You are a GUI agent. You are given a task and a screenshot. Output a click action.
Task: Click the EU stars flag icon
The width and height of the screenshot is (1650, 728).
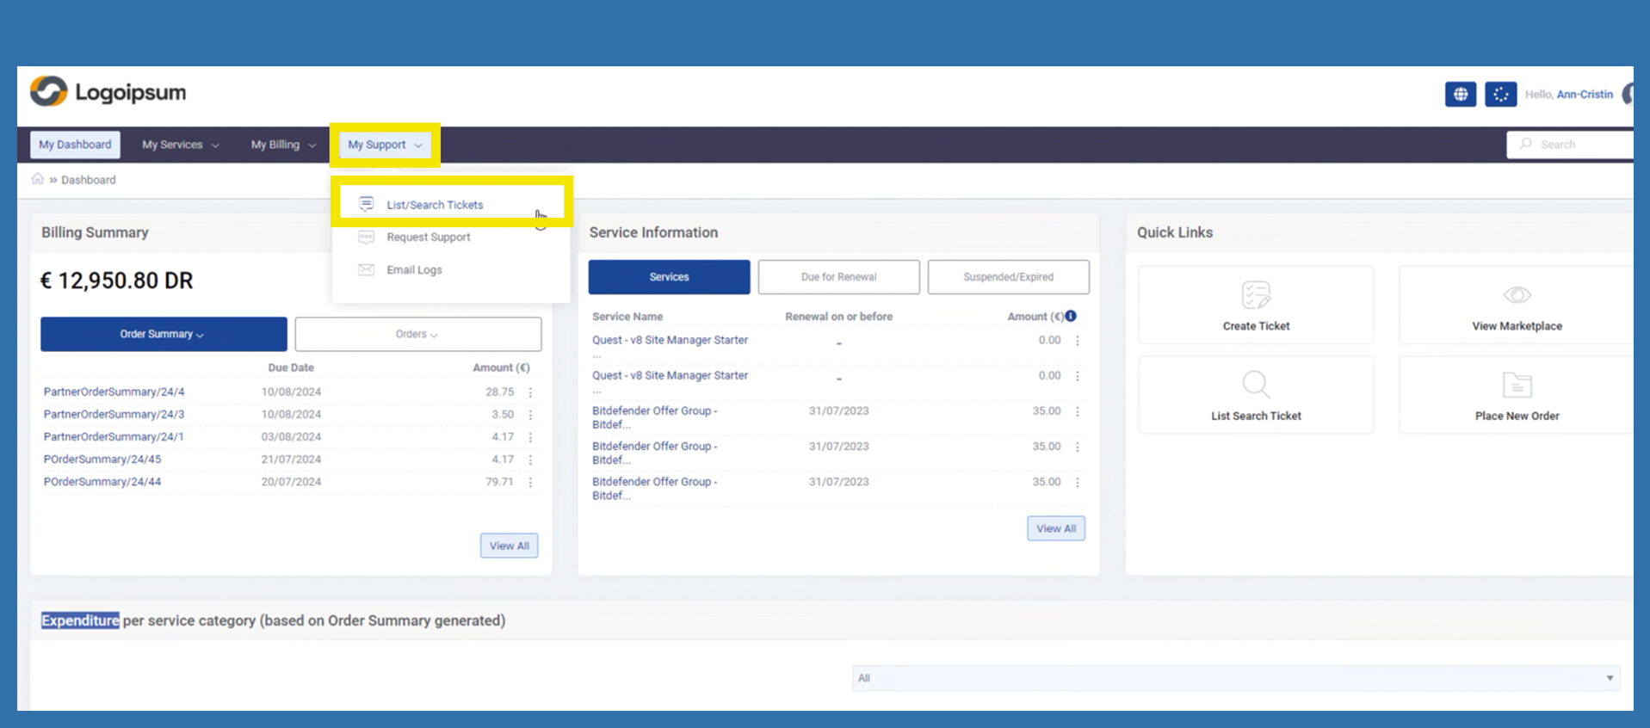[1500, 95]
